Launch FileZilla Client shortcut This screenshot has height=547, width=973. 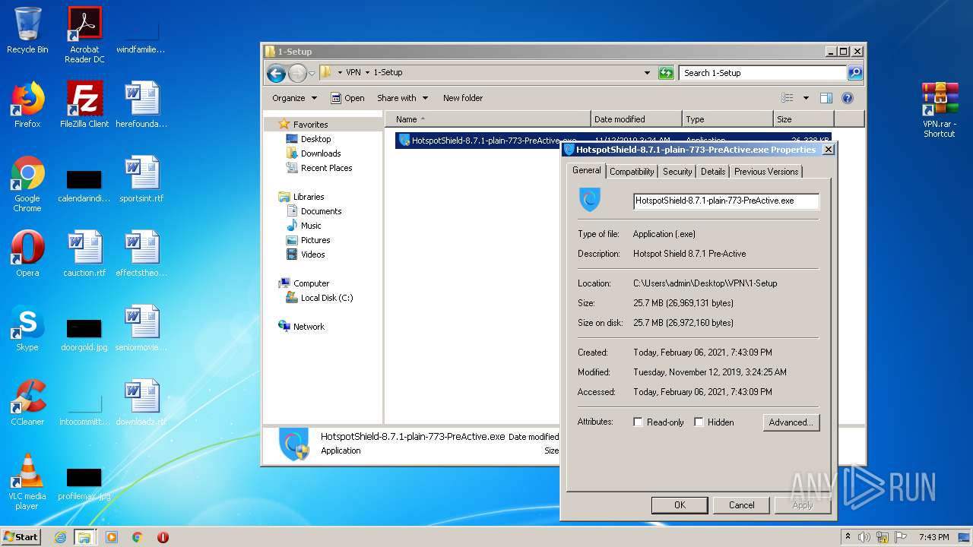click(x=84, y=105)
